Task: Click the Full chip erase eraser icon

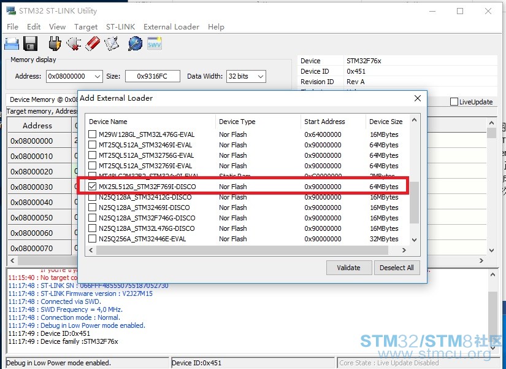Action: pyautogui.click(x=93, y=44)
